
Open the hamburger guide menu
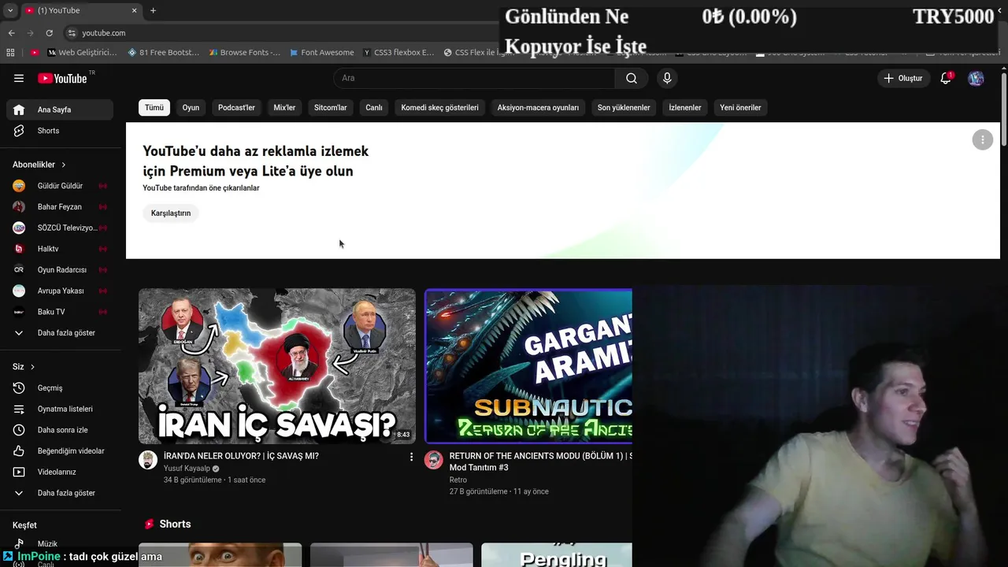coord(19,78)
